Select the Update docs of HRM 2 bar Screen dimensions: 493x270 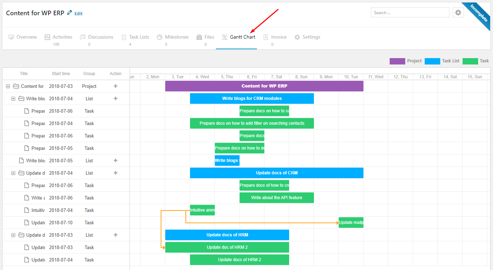click(x=240, y=260)
